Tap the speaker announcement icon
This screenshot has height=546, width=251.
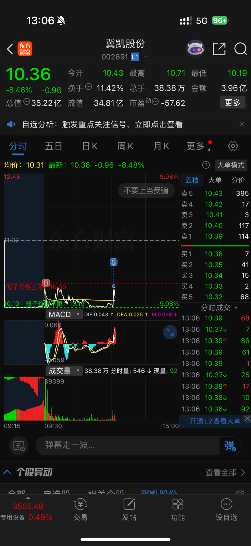pyautogui.click(x=11, y=124)
